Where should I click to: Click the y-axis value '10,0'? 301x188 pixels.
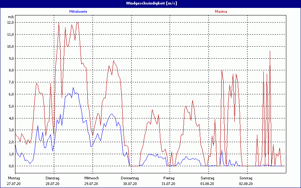coord(11,46)
